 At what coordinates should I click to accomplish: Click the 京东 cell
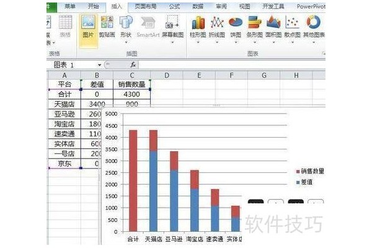point(64,164)
